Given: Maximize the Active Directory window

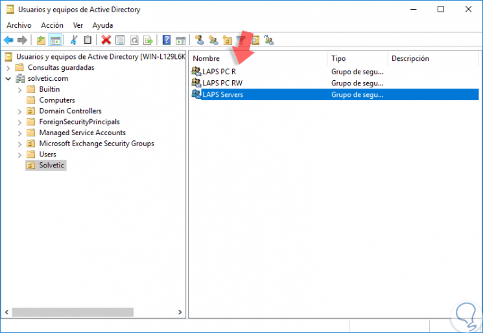Looking at the screenshot, I should point(441,9).
